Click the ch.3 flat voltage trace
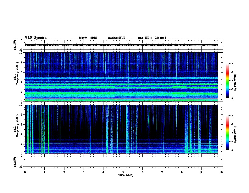 click(x=121, y=162)
